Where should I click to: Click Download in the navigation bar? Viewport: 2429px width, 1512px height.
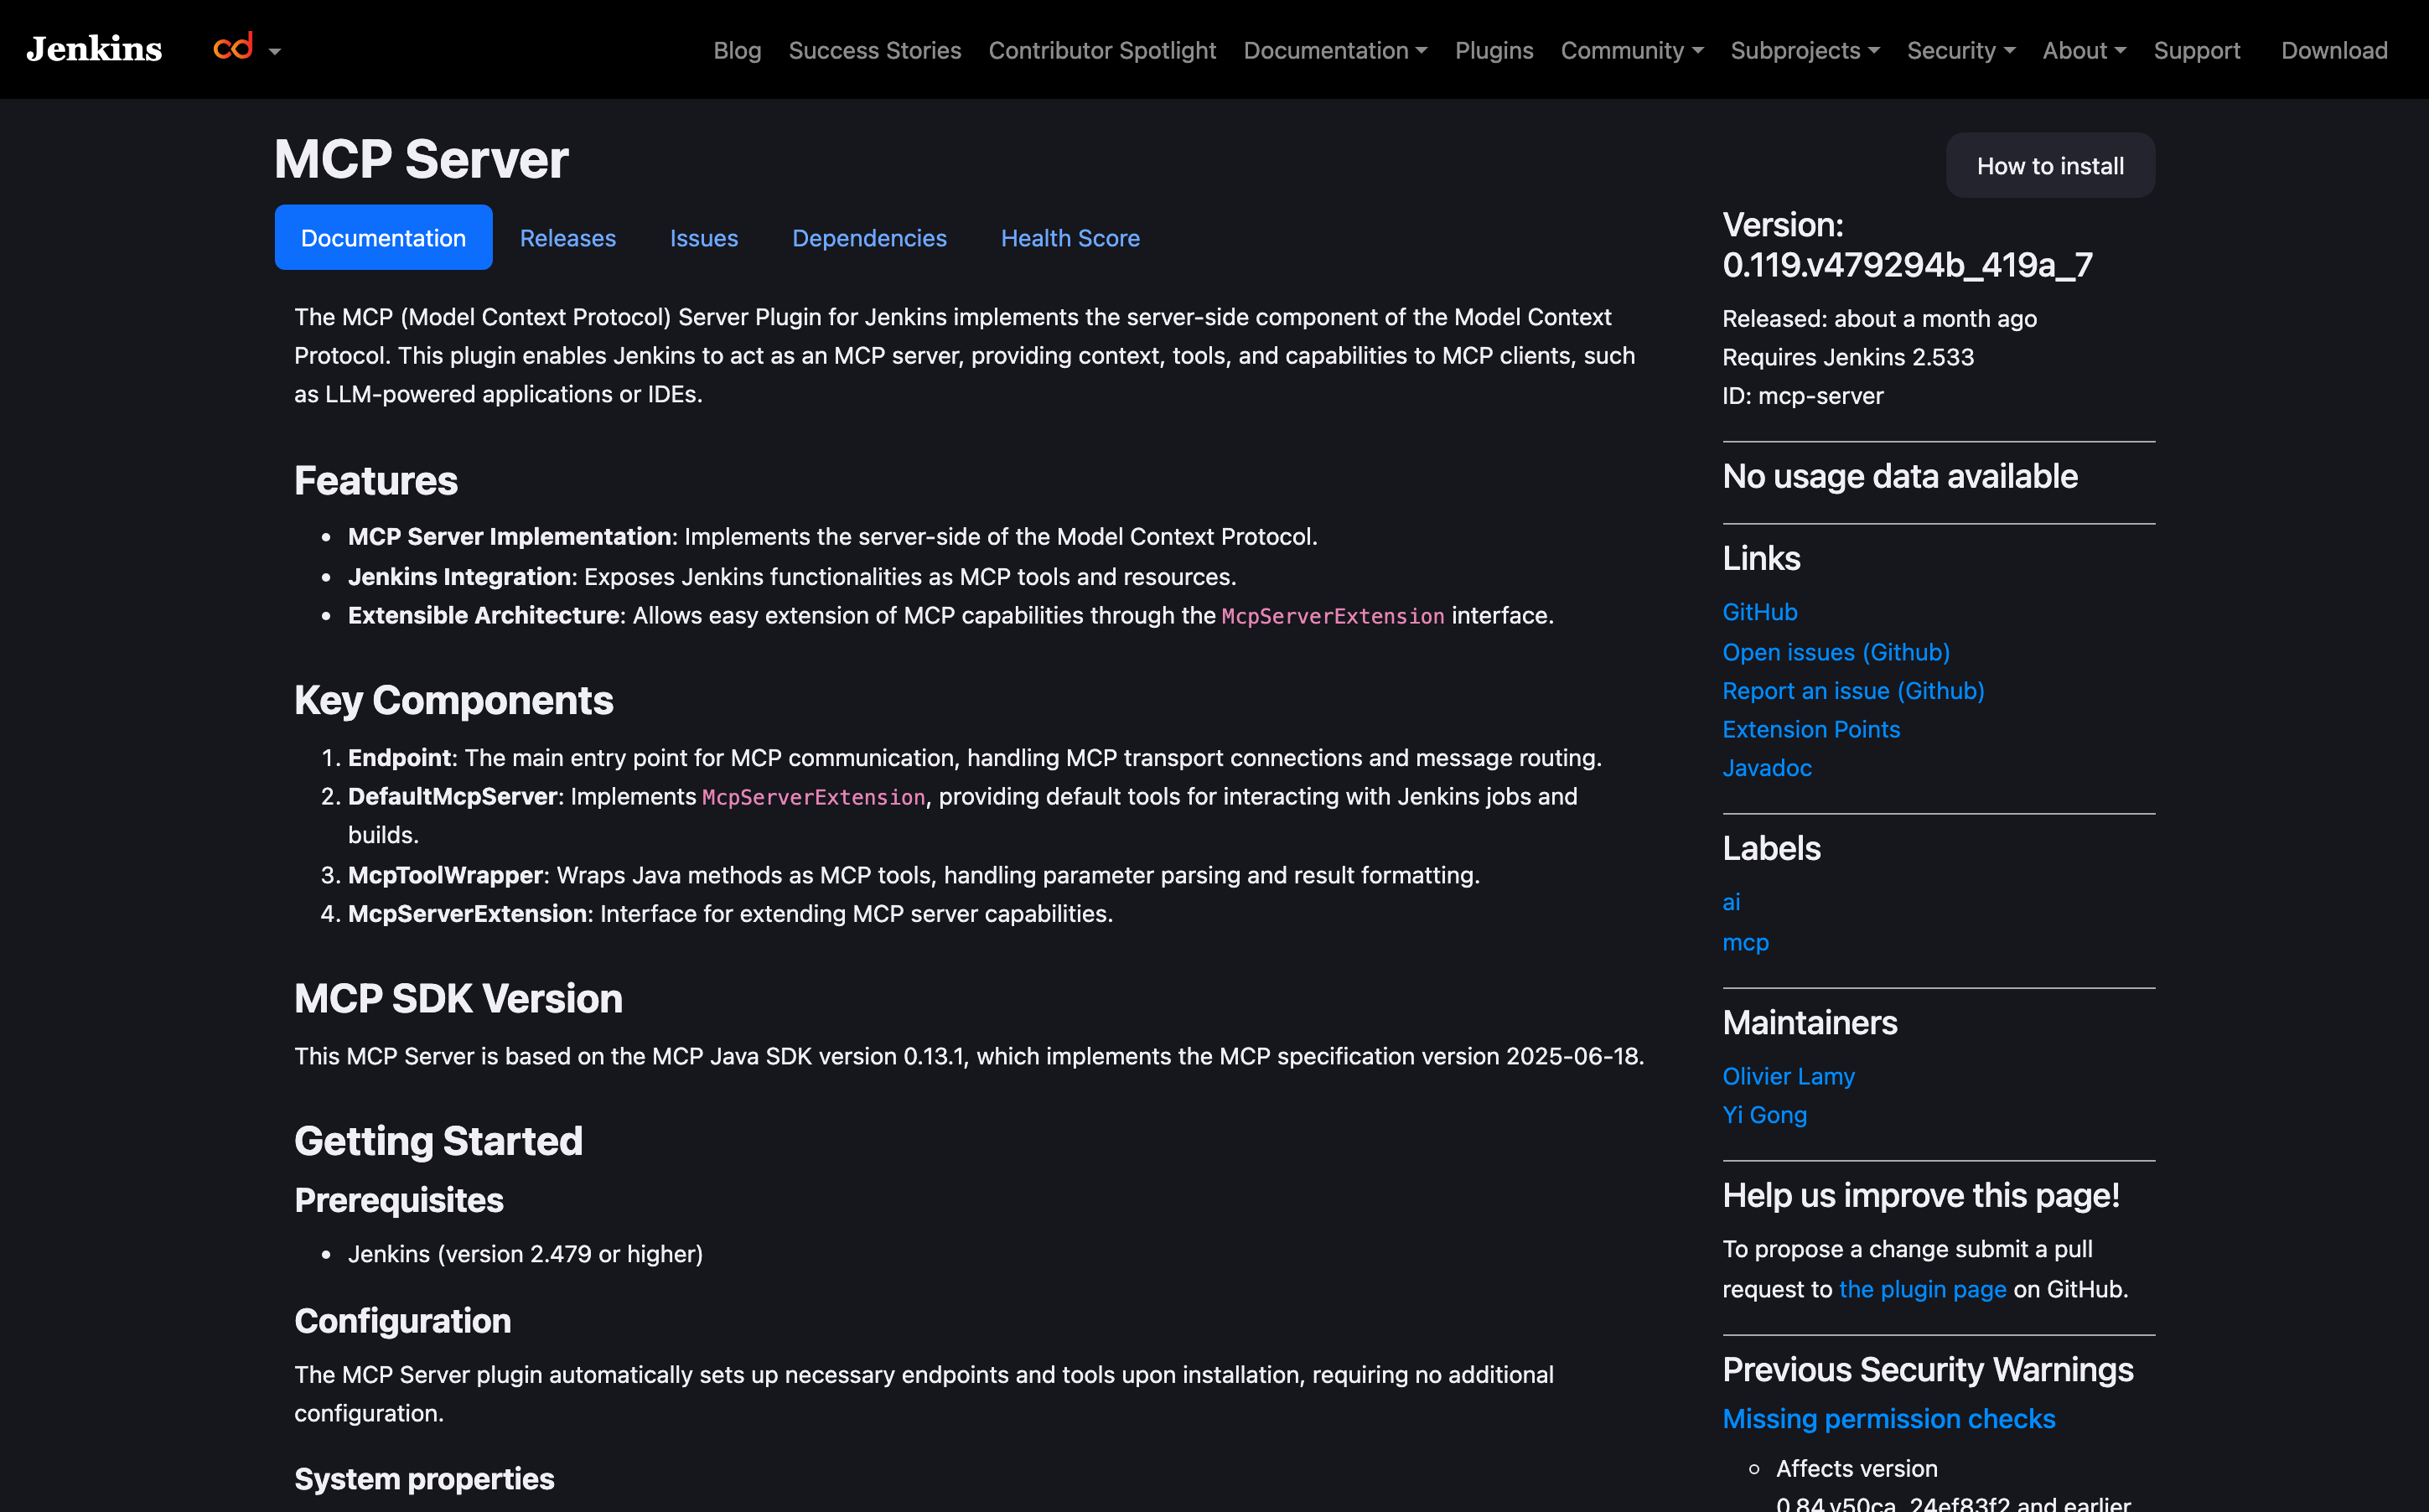tap(2333, 50)
